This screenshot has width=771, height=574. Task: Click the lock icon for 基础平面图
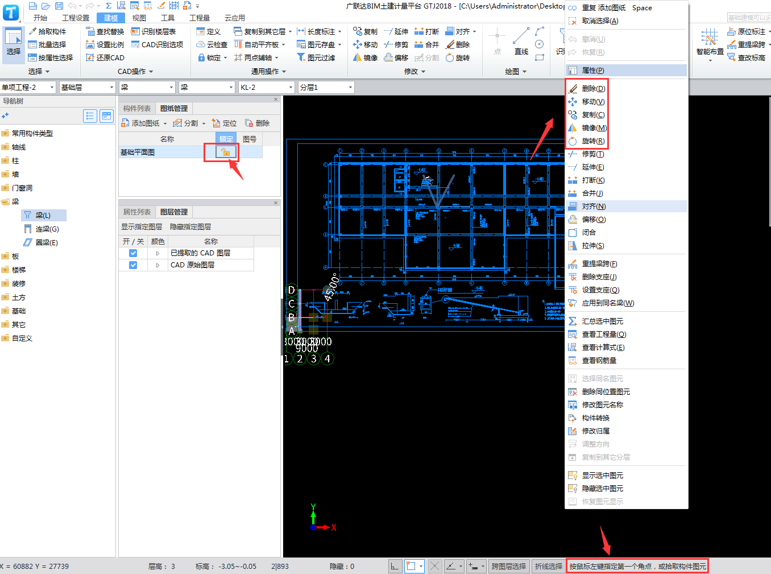225,152
